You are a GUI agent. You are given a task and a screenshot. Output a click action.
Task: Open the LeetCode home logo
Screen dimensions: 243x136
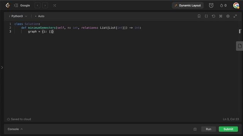pyautogui.click(x=8, y=5)
